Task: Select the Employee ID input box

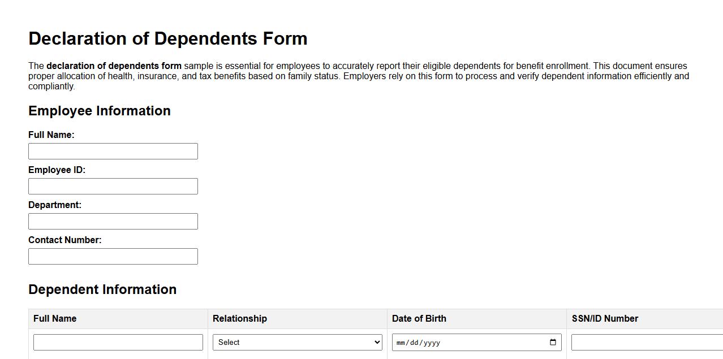Action: coord(113,186)
